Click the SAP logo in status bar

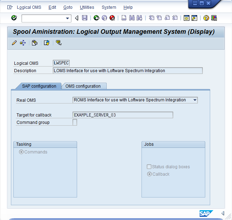[x=206, y=214]
